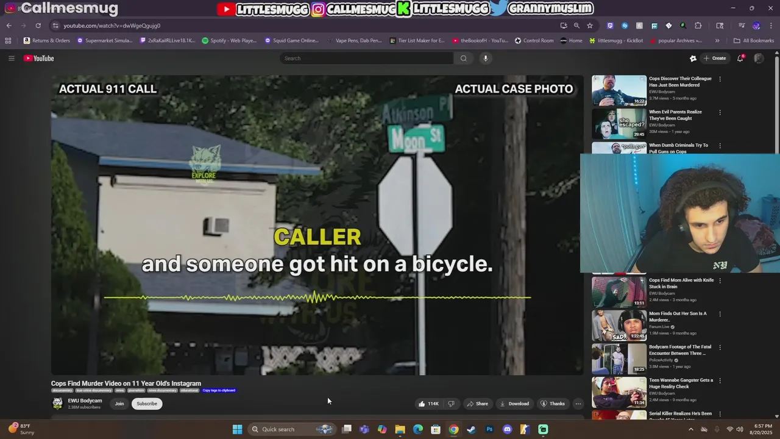Open littlesmugg - KickBot bookmark
This screenshot has width=780, height=439.
pyautogui.click(x=615, y=41)
